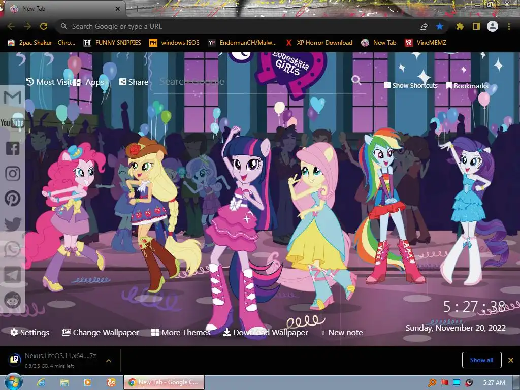Click the Action Center flag tray icon
Image resolution: width=520 pixels, height=390 pixels.
(445, 383)
